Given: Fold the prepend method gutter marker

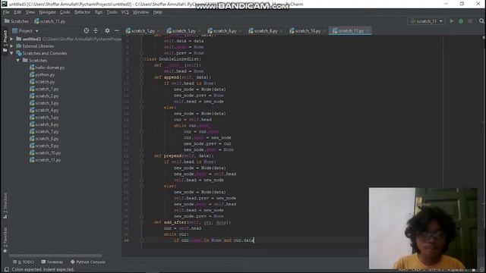Looking at the screenshot, I should 142,155.
